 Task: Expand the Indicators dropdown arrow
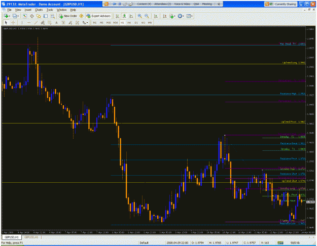[x=174, y=16]
